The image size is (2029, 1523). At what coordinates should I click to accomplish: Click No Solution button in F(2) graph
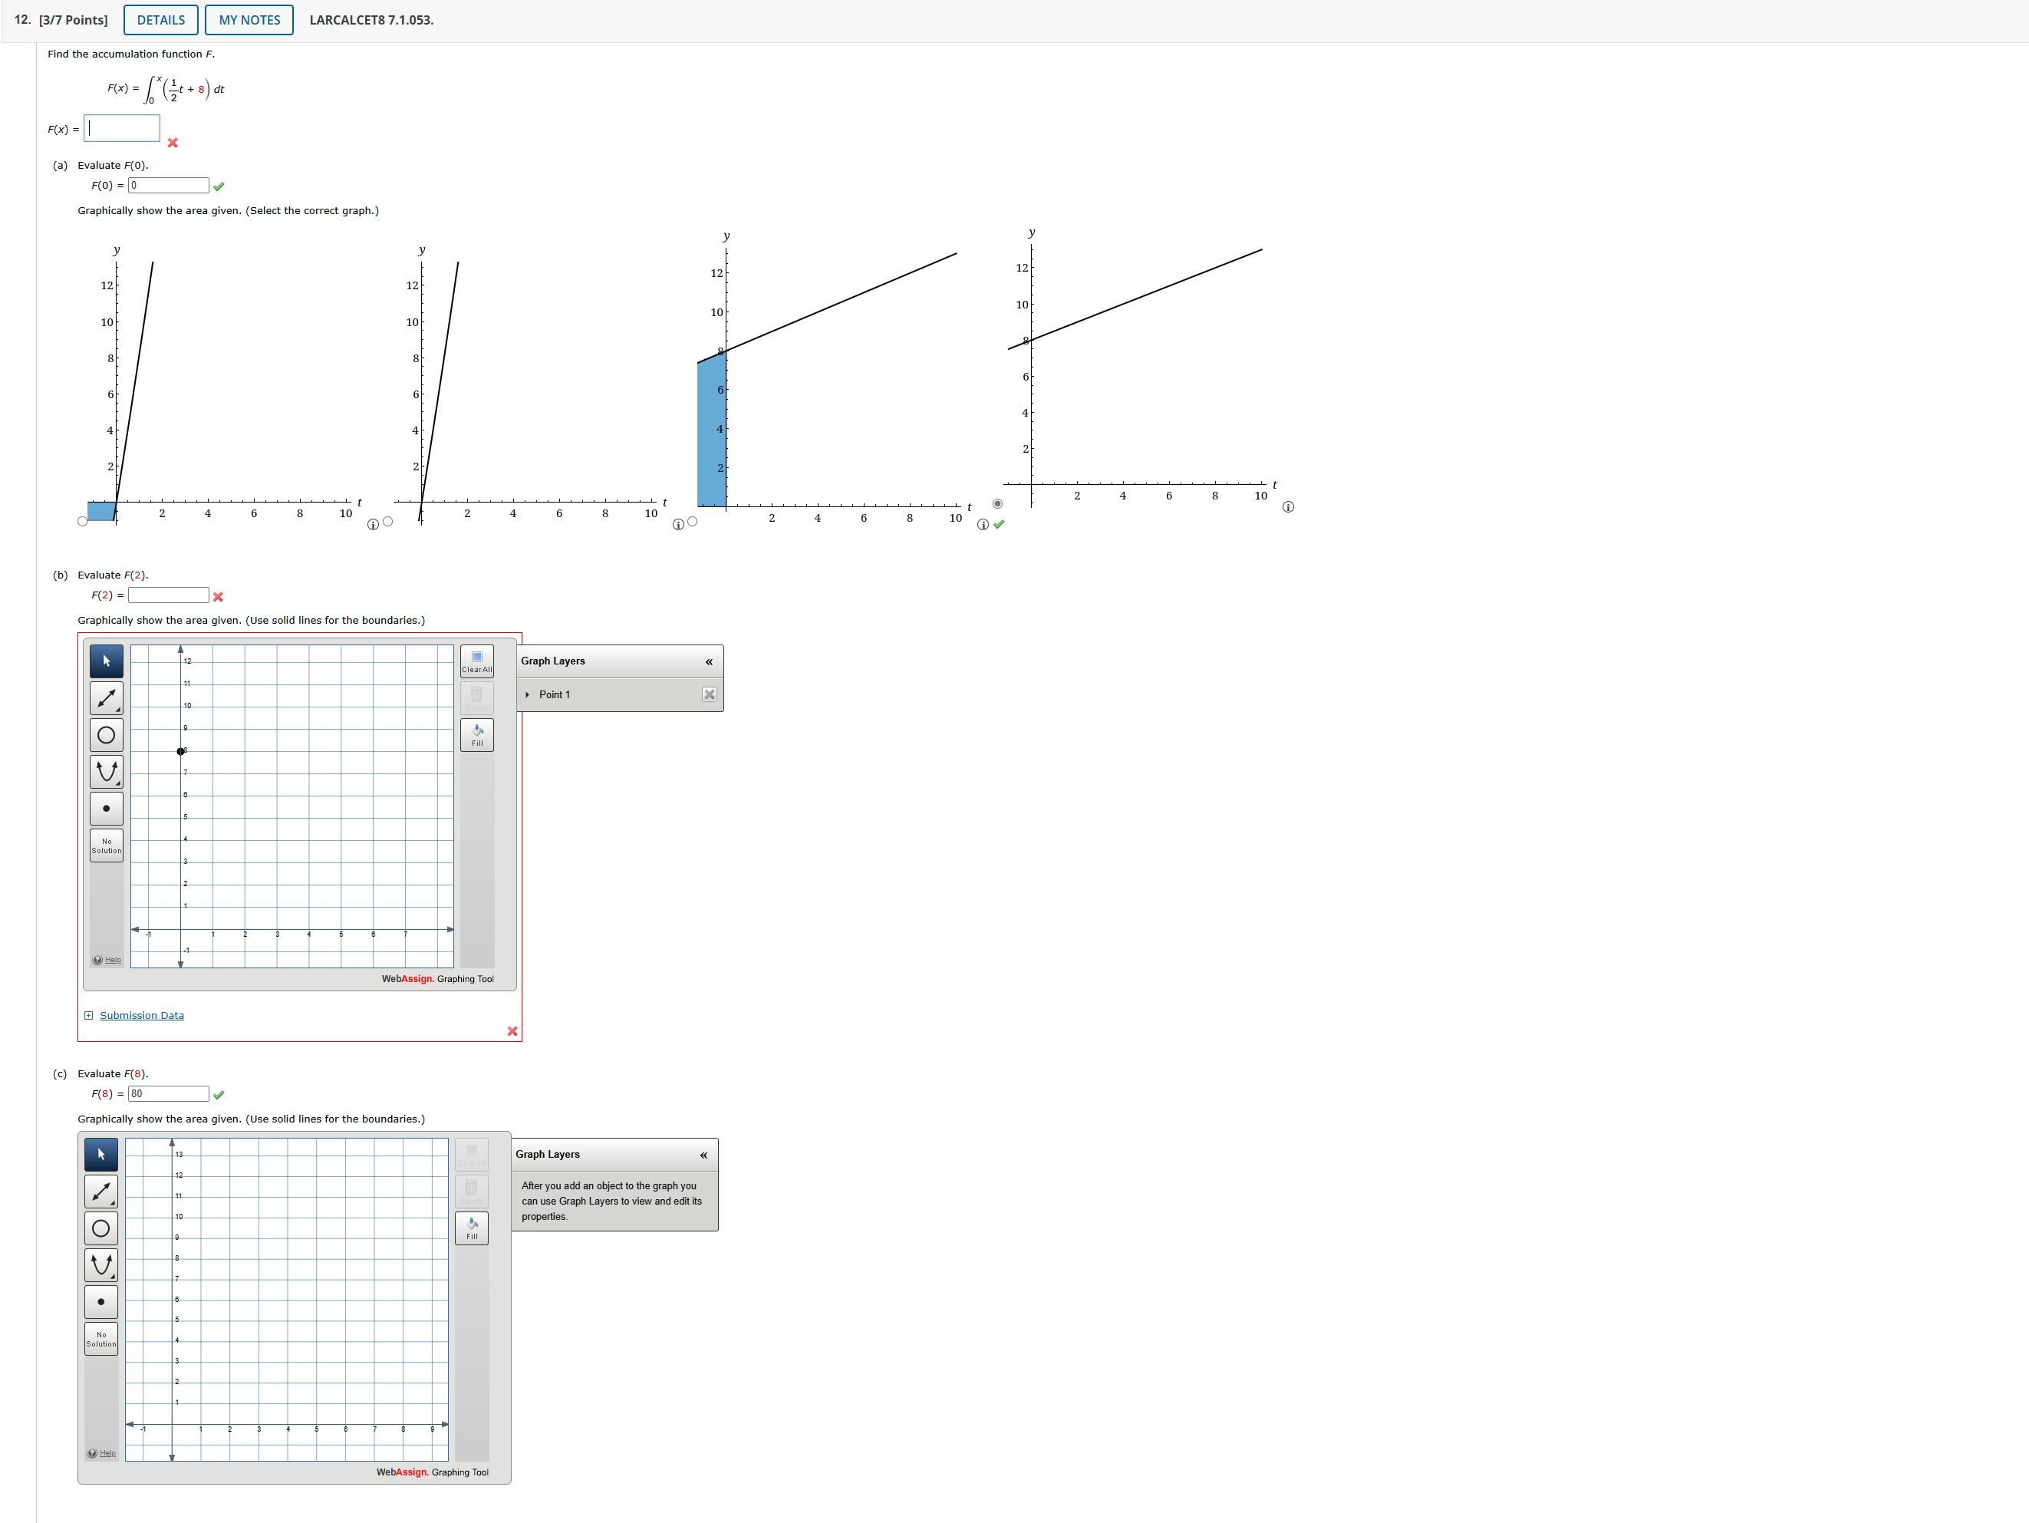[107, 845]
